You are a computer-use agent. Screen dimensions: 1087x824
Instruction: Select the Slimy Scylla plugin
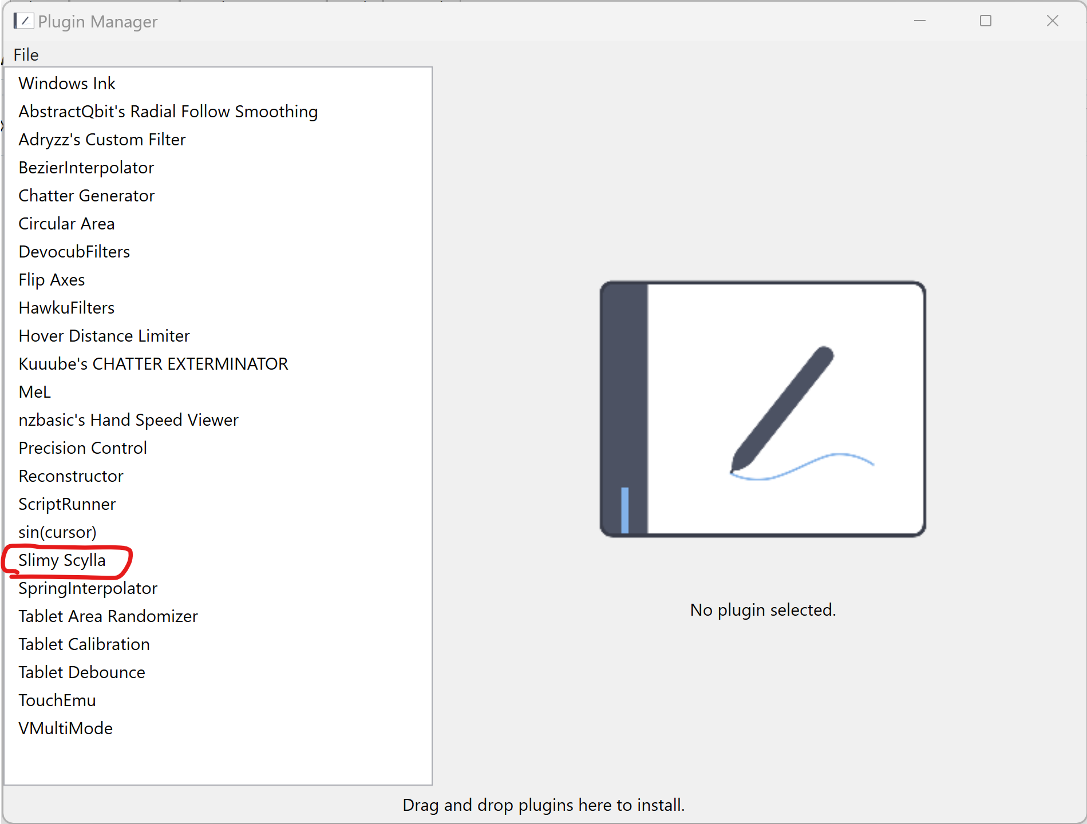pyautogui.click(x=62, y=560)
